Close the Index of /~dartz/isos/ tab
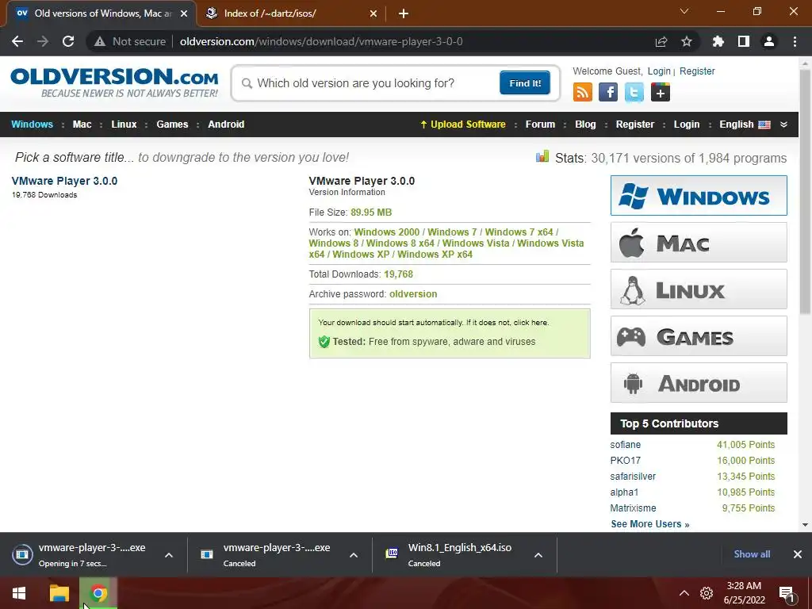 pos(373,13)
